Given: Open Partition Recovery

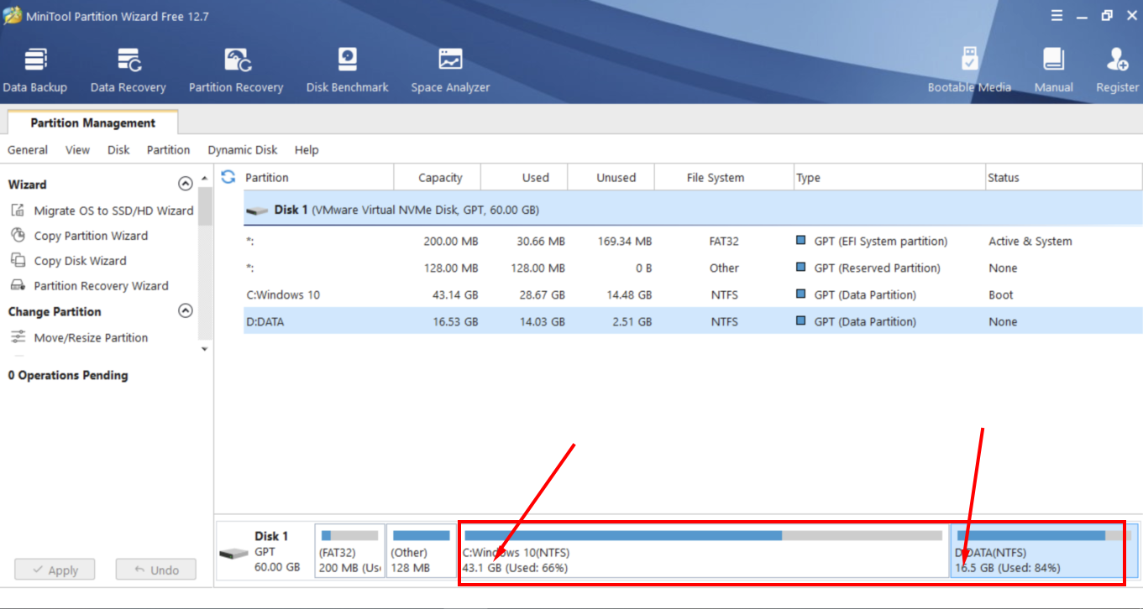Looking at the screenshot, I should point(236,67).
